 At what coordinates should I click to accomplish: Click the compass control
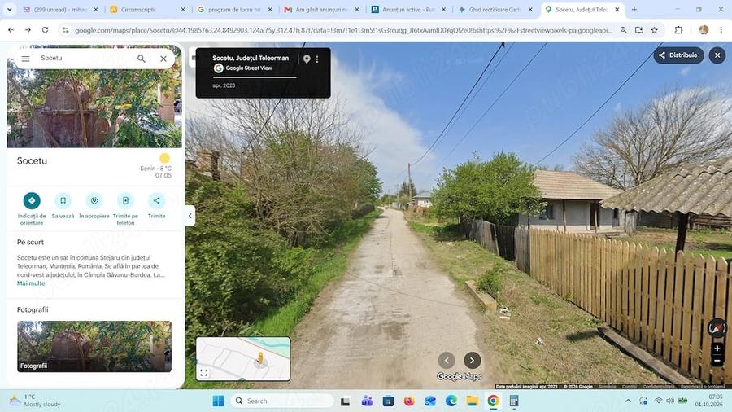pyautogui.click(x=717, y=328)
